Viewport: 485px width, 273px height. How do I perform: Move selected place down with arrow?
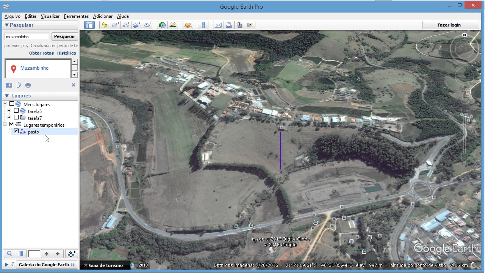pyautogui.click(x=58, y=254)
